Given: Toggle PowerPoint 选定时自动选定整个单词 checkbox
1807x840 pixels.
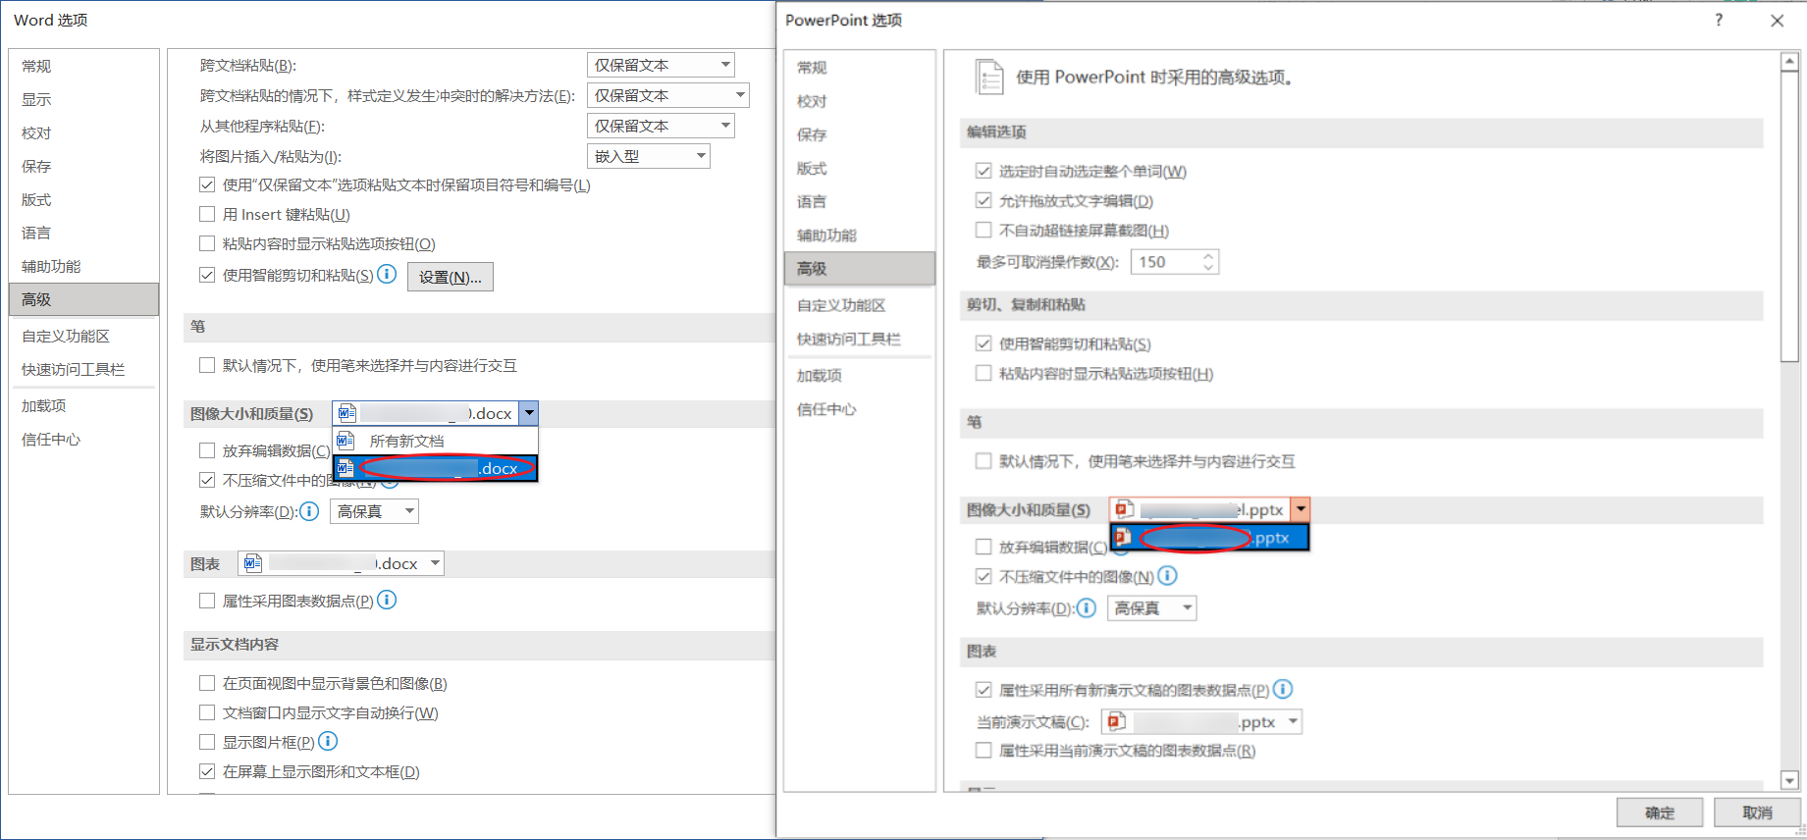Looking at the screenshot, I should [983, 171].
